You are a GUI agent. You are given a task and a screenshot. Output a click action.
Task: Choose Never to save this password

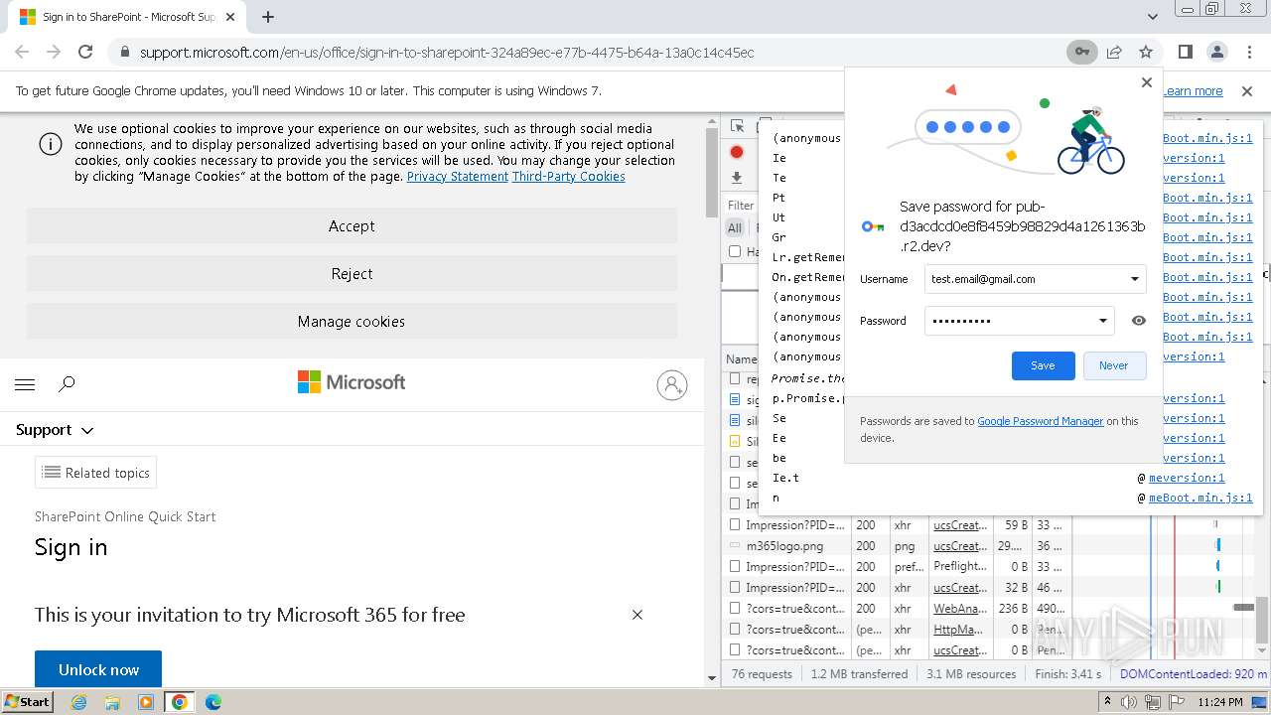(1113, 365)
